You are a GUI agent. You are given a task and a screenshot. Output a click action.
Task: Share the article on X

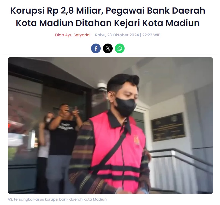click(x=108, y=49)
